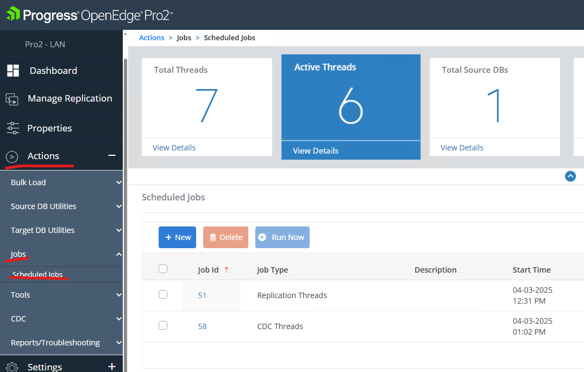Click the Delete button

tap(225, 237)
